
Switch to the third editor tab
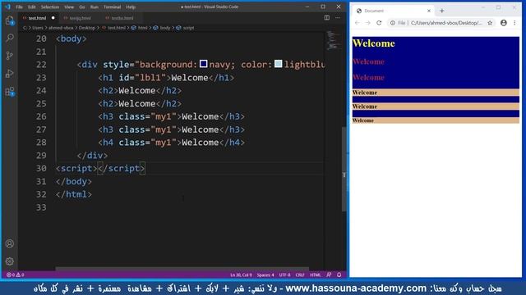point(122,18)
